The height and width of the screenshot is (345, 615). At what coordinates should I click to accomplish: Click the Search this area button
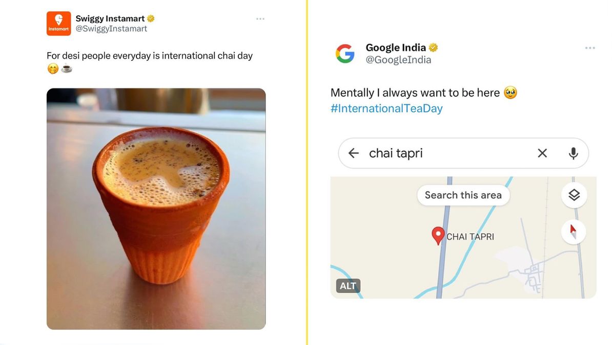pyautogui.click(x=463, y=195)
